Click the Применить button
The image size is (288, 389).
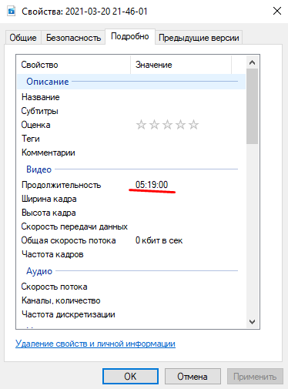coord(255,377)
